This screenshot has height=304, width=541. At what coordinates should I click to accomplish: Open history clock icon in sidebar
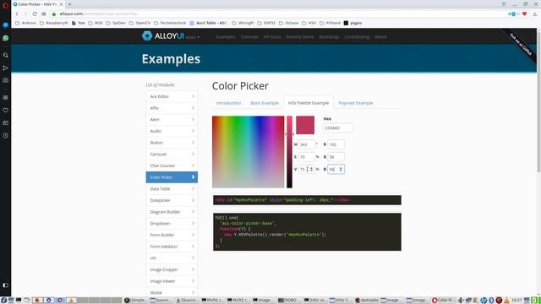pyautogui.click(x=5, y=135)
